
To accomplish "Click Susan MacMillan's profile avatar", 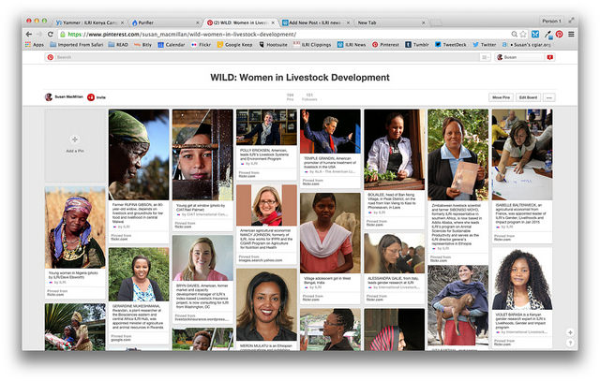I will (49, 97).
